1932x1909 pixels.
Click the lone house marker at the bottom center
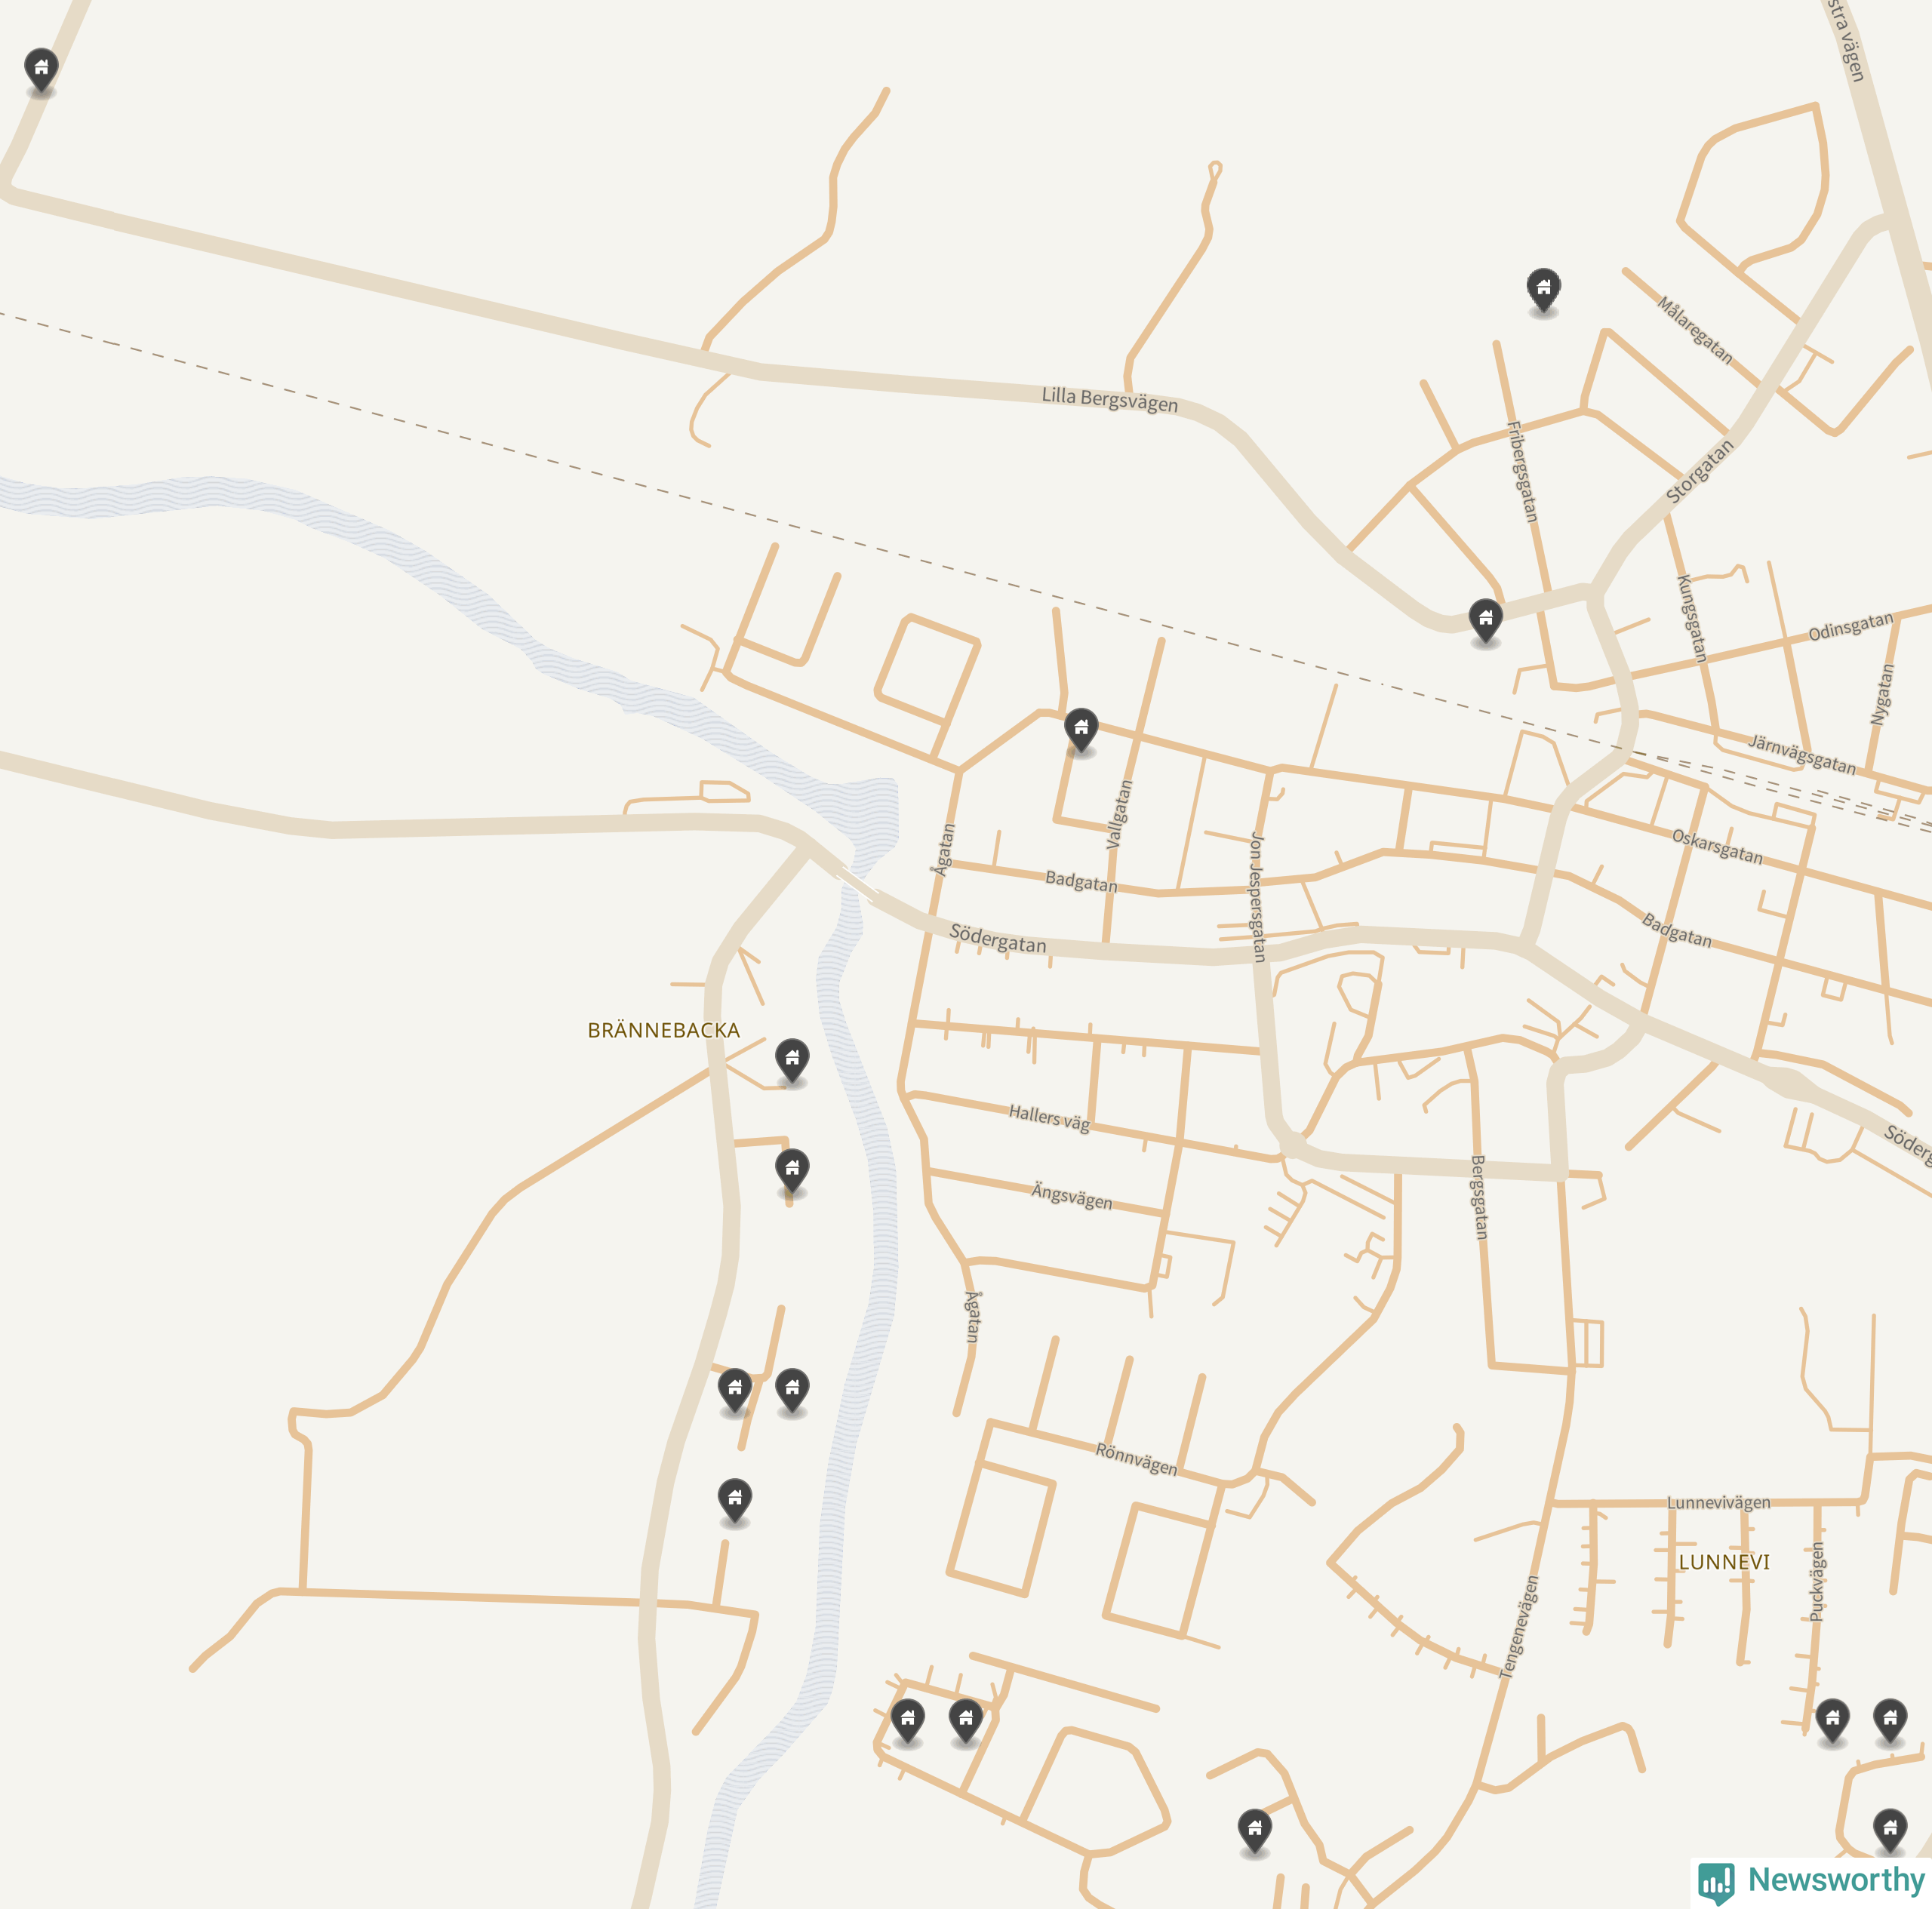point(1255,1831)
